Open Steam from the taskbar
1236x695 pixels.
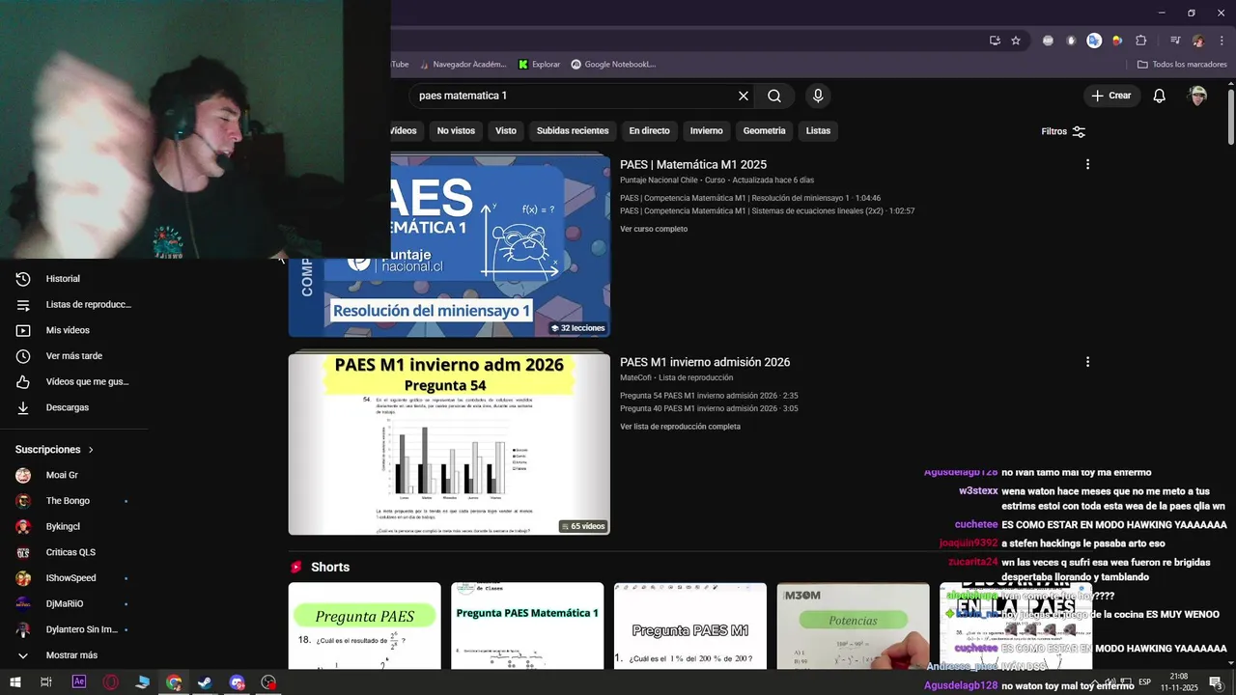pyautogui.click(x=206, y=681)
